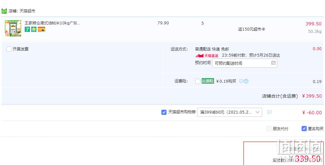Click the chat bubble icon beside coupon dropdown
This screenshot has height=165, width=325.
point(269,112)
